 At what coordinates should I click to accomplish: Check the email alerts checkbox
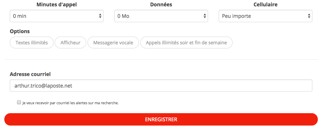pyautogui.click(x=19, y=102)
